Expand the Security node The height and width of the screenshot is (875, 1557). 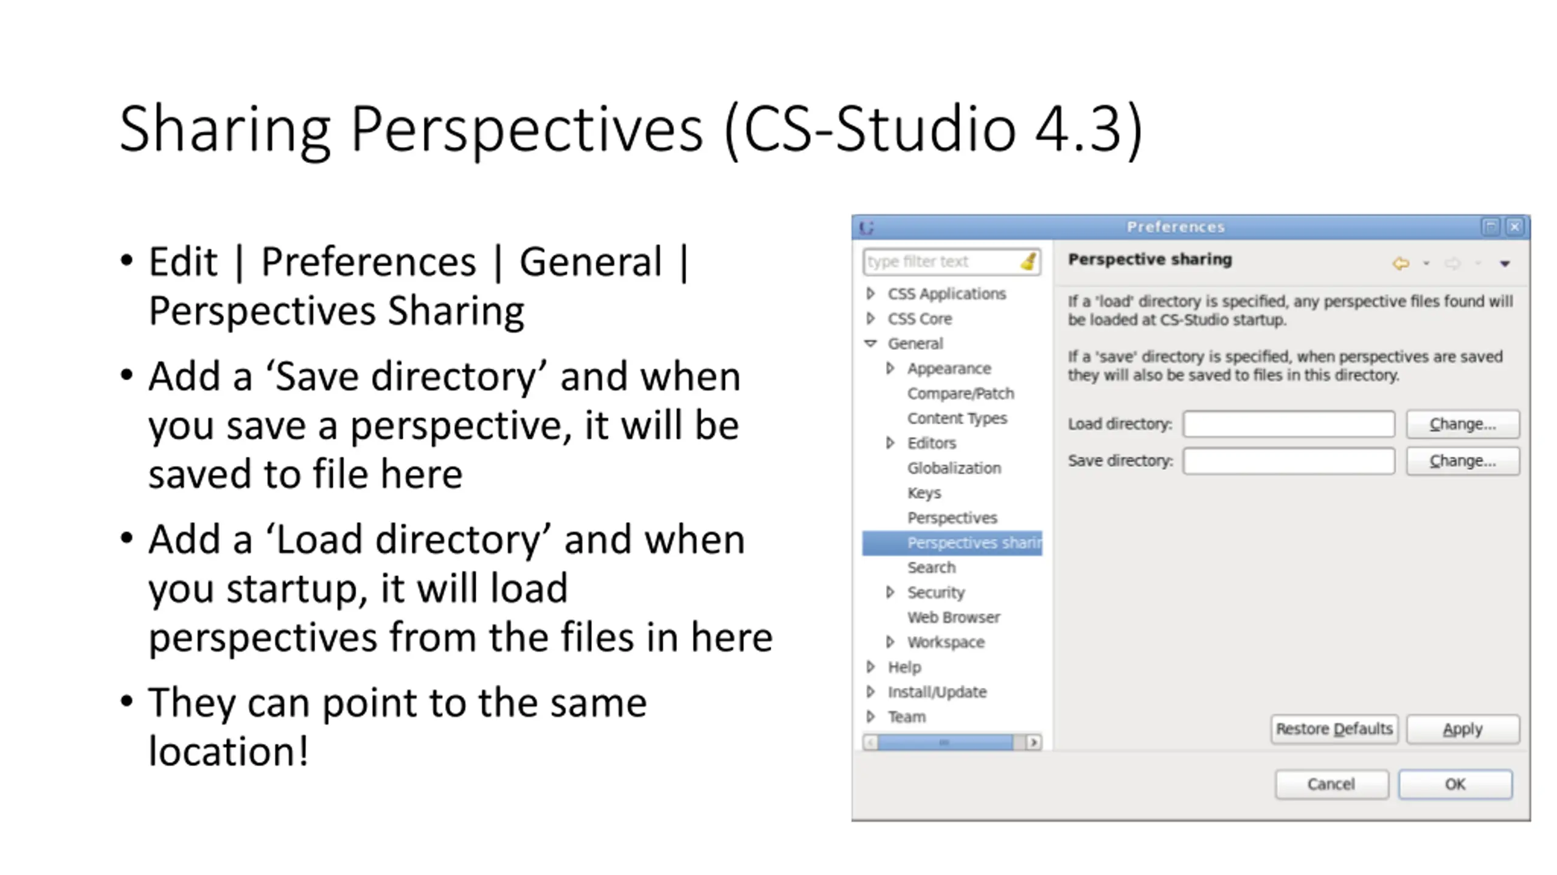tap(890, 592)
